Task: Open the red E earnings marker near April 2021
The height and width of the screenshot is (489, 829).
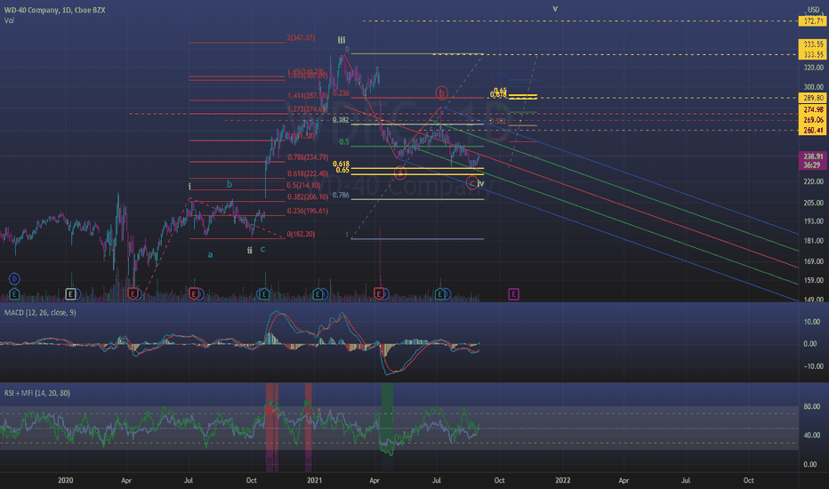Action: click(x=379, y=294)
